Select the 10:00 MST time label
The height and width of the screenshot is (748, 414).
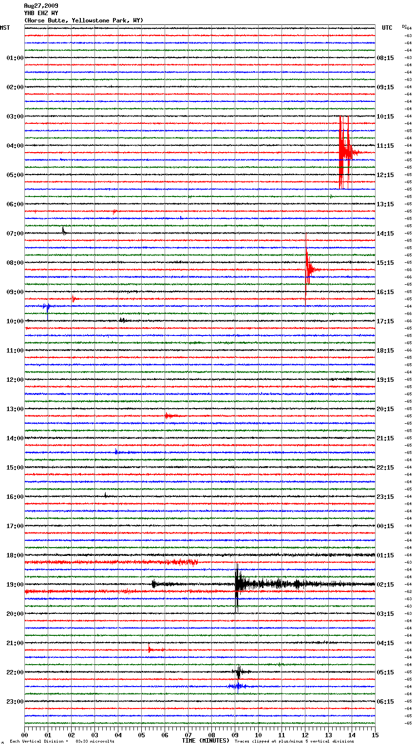tap(15, 321)
